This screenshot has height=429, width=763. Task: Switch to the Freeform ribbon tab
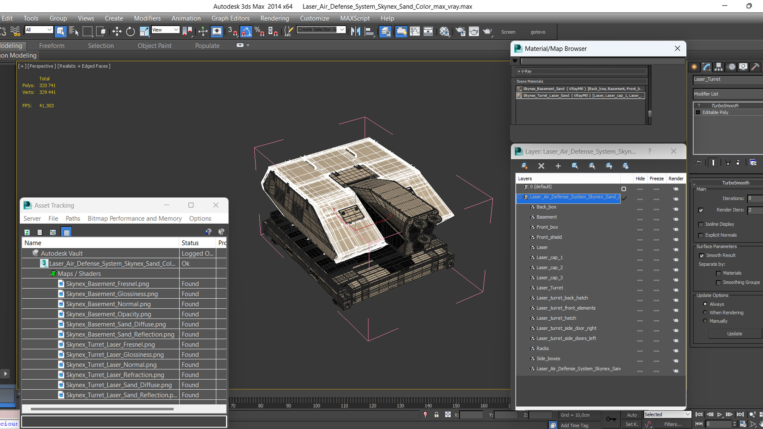click(x=52, y=46)
